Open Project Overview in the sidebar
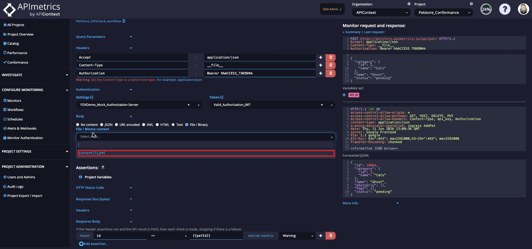The height and width of the screenshot is (249, 532). click(x=18, y=35)
